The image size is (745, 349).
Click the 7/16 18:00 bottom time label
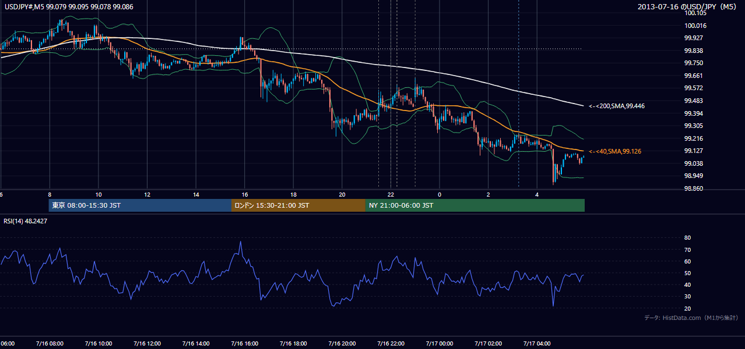[x=293, y=343]
